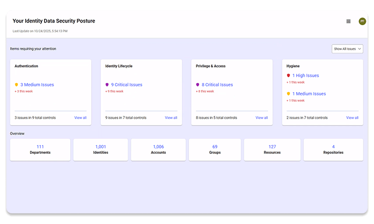Select the 111 Departments overview tile
This screenshot has width=374, height=224.
click(40, 150)
